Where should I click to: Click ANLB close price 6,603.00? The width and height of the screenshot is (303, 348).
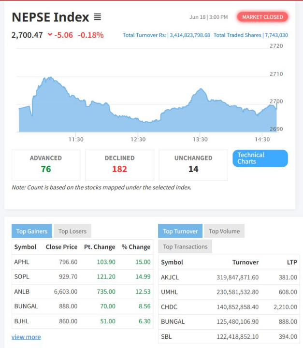(x=66, y=291)
